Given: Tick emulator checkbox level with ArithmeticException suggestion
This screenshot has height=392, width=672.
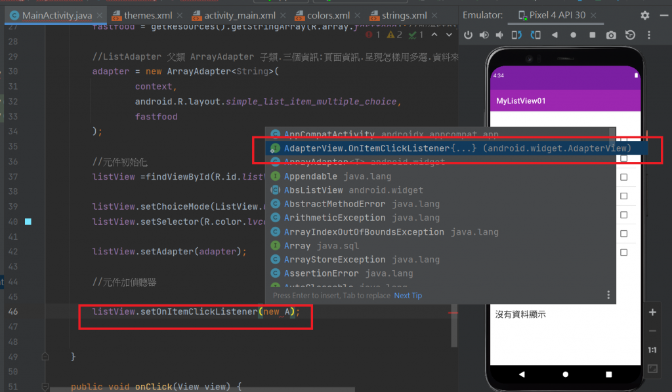Looking at the screenshot, I should (623, 214).
